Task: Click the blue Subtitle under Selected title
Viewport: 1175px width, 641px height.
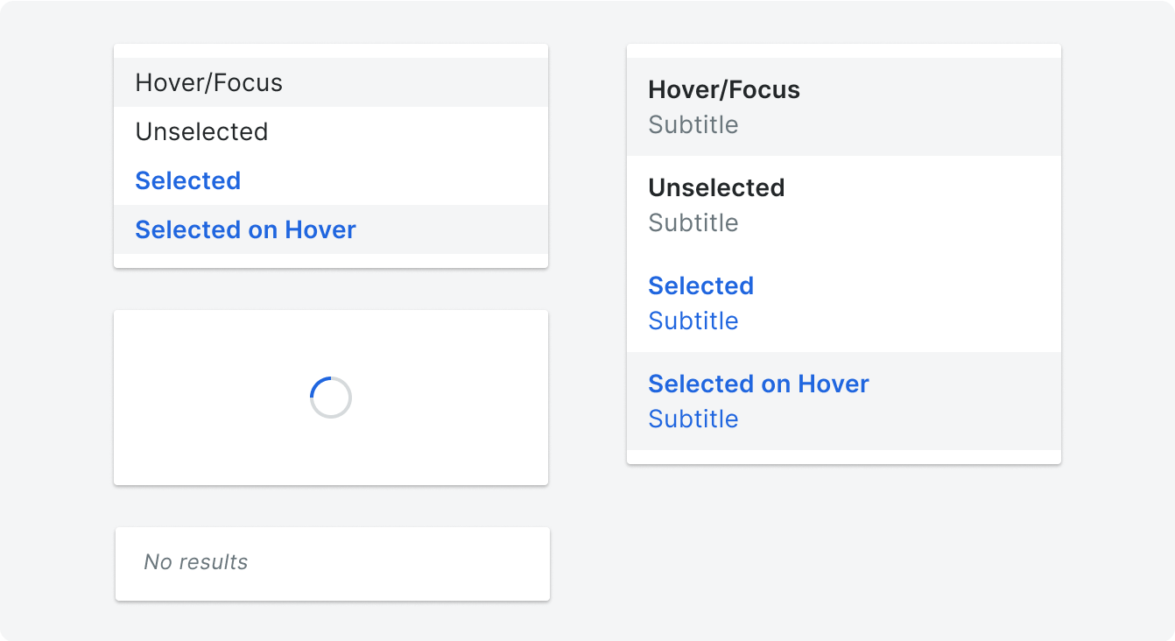Action: (x=693, y=320)
